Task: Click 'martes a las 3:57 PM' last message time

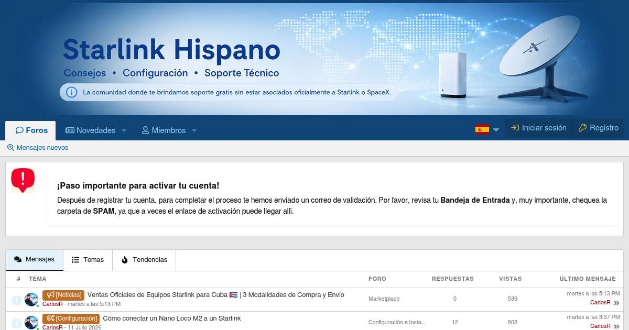Action: click(x=593, y=317)
